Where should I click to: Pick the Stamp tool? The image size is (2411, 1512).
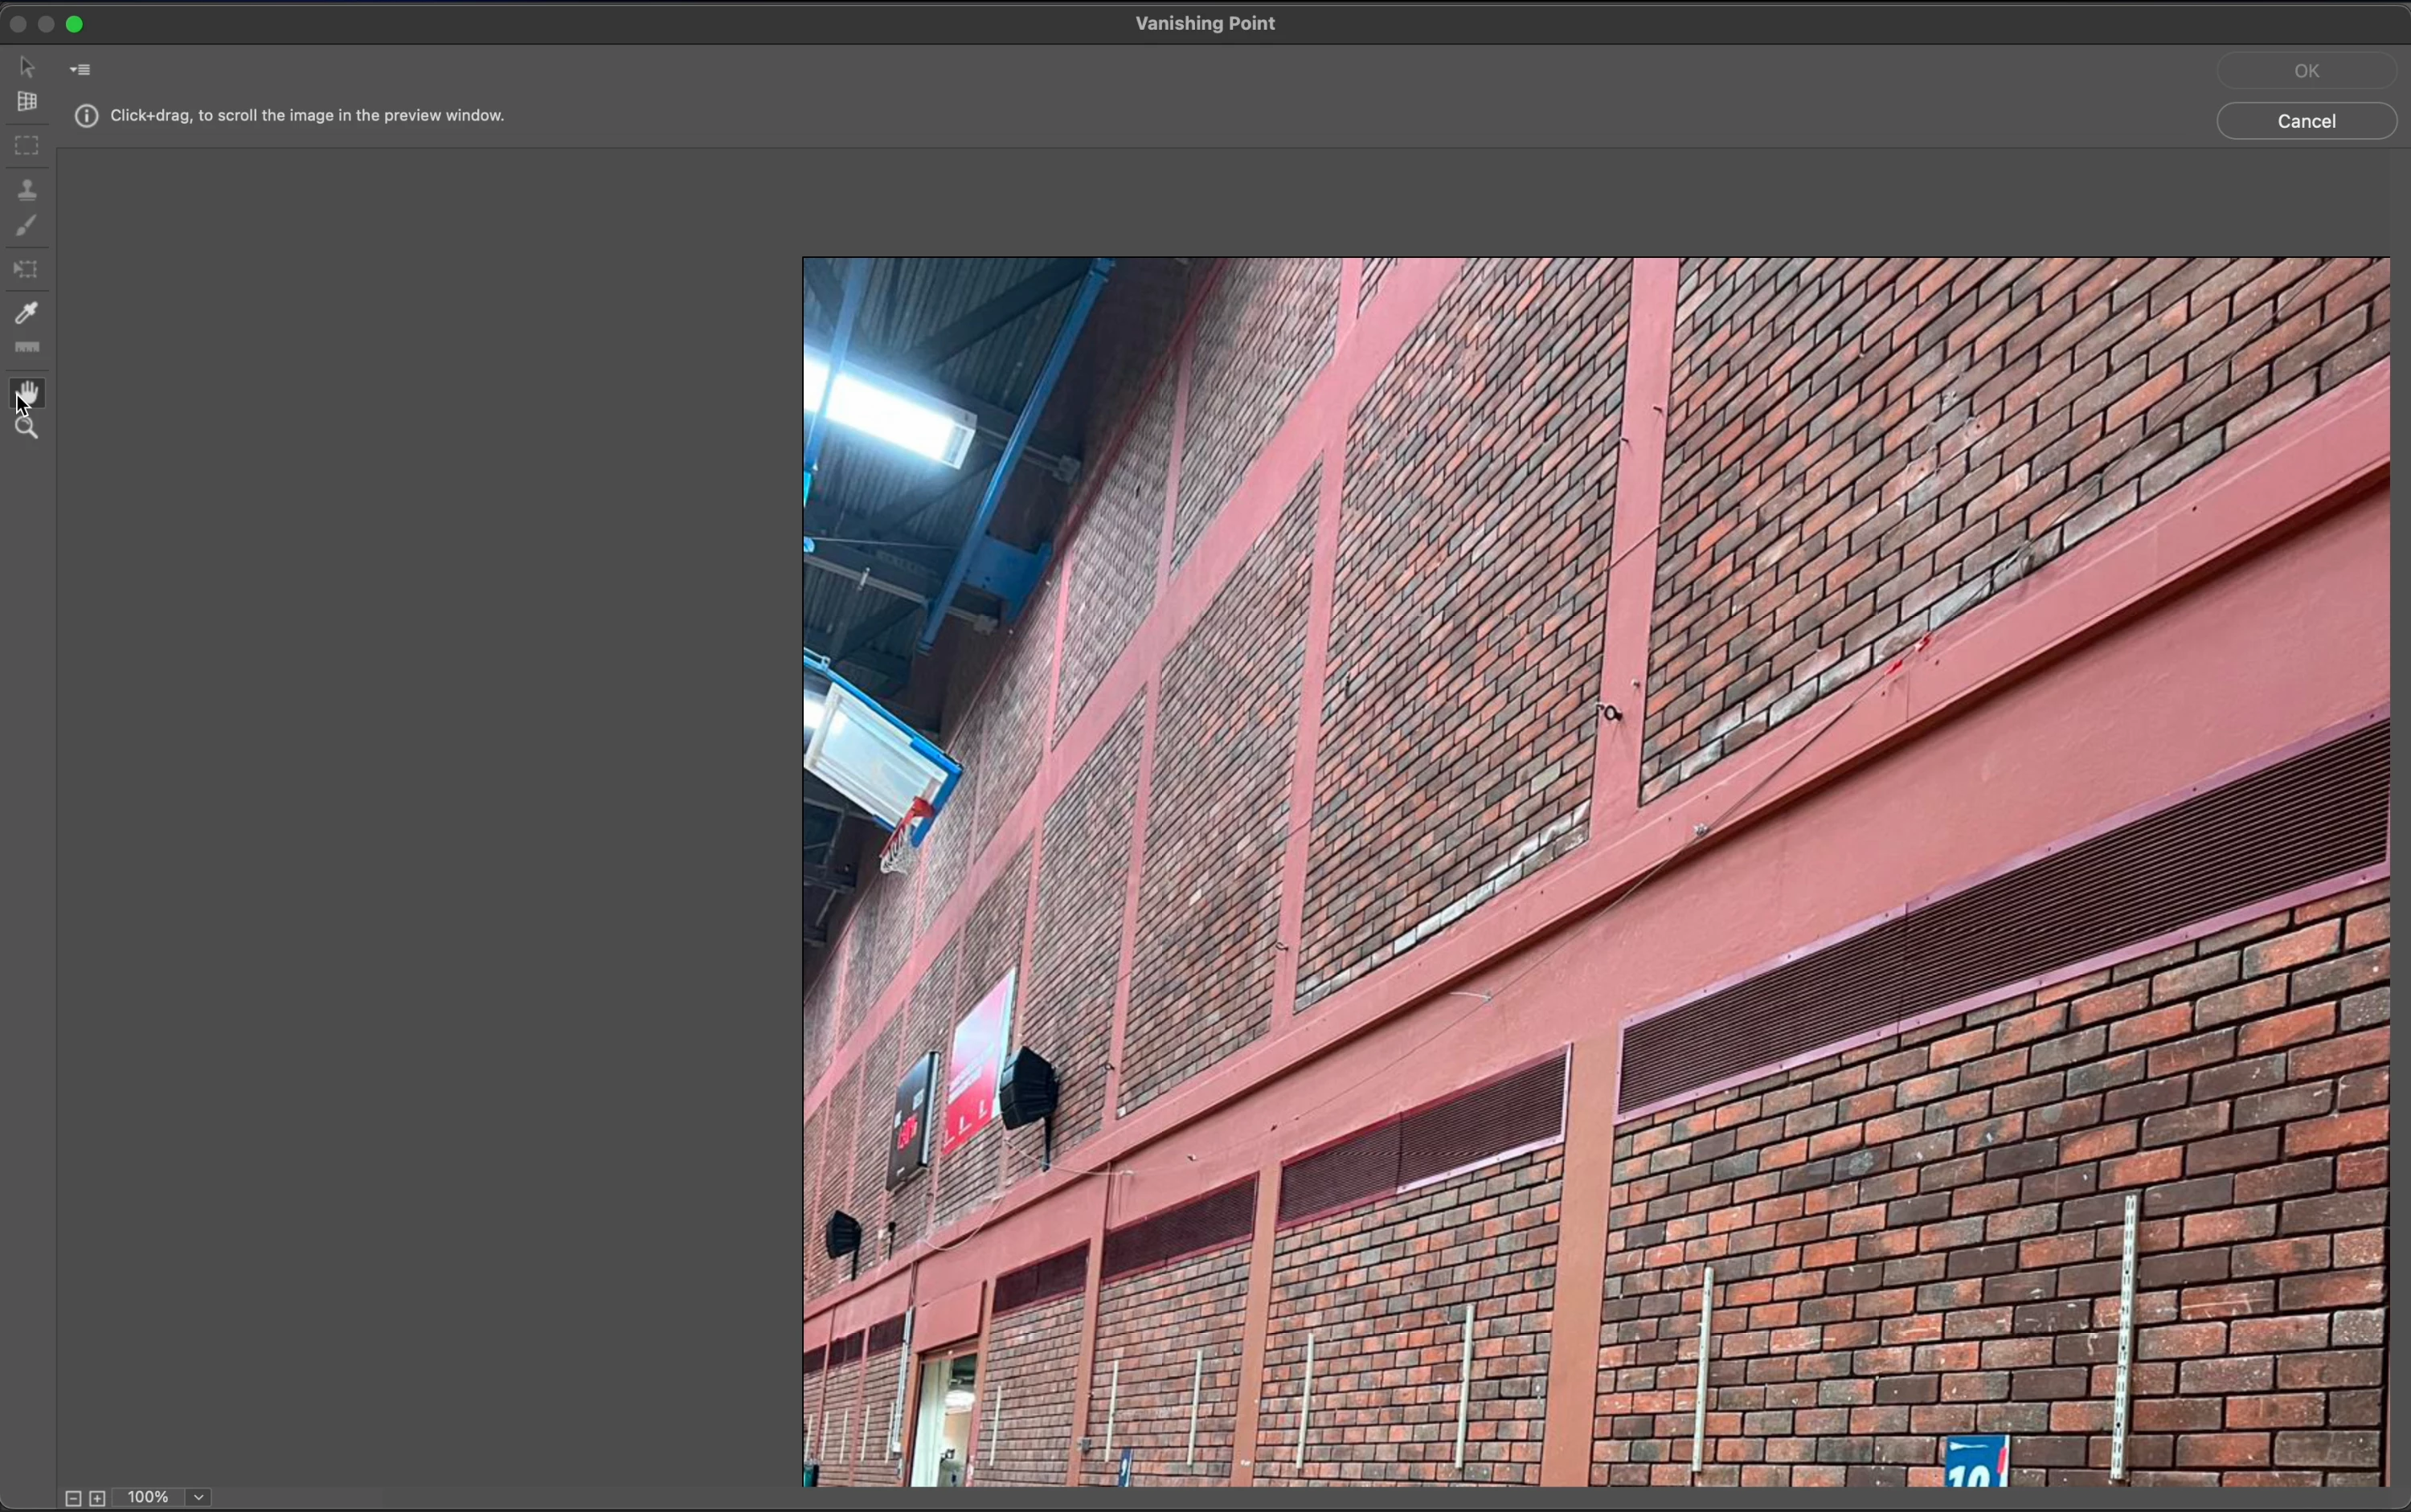coord(27,189)
